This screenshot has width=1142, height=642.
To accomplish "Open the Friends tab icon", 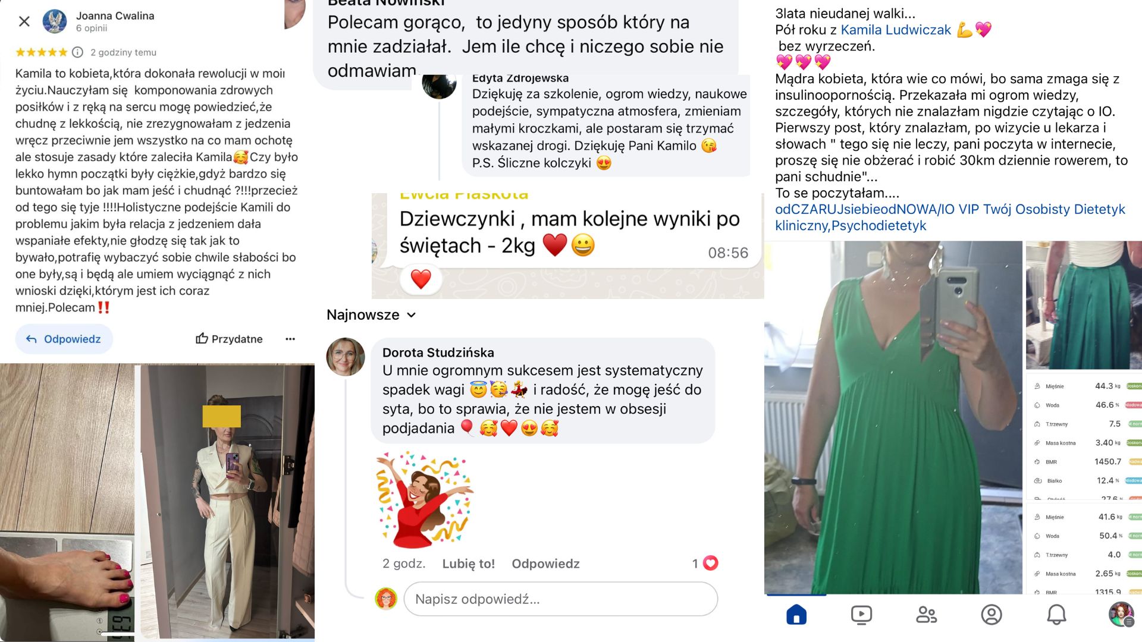I will (x=926, y=615).
